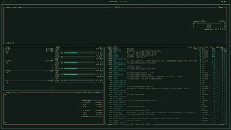The height and width of the screenshot is (130, 231).
Task: Click the Command: column header
Action: [x=130, y=49]
